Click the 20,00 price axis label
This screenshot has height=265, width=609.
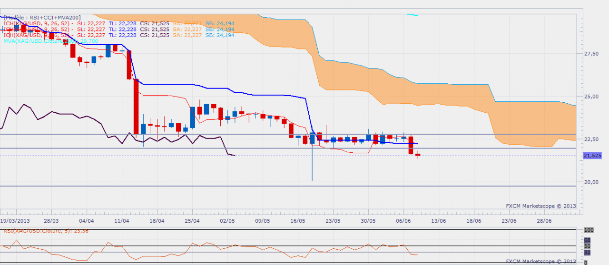point(591,182)
